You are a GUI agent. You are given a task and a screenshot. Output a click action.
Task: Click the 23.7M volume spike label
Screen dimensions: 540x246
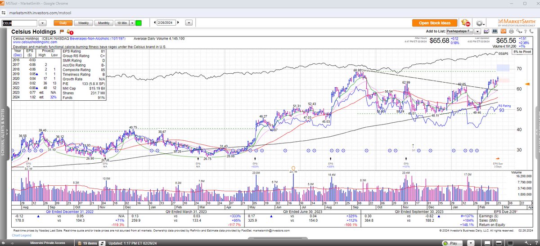[294, 171]
